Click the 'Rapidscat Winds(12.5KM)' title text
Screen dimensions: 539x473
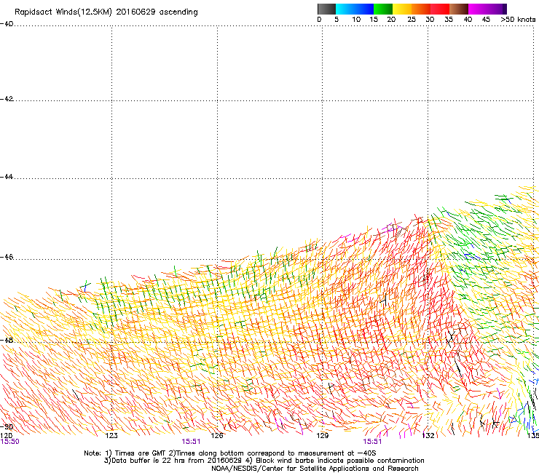coord(63,12)
